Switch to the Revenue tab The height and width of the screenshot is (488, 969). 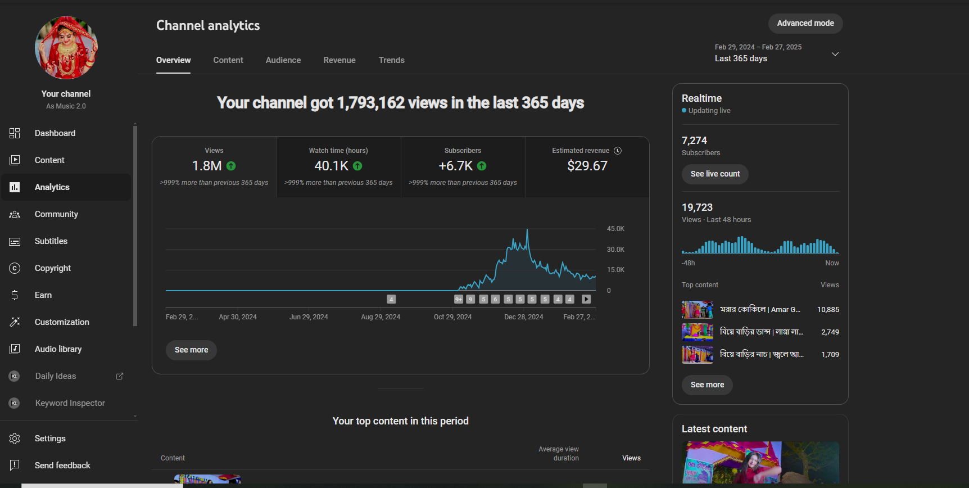(339, 60)
